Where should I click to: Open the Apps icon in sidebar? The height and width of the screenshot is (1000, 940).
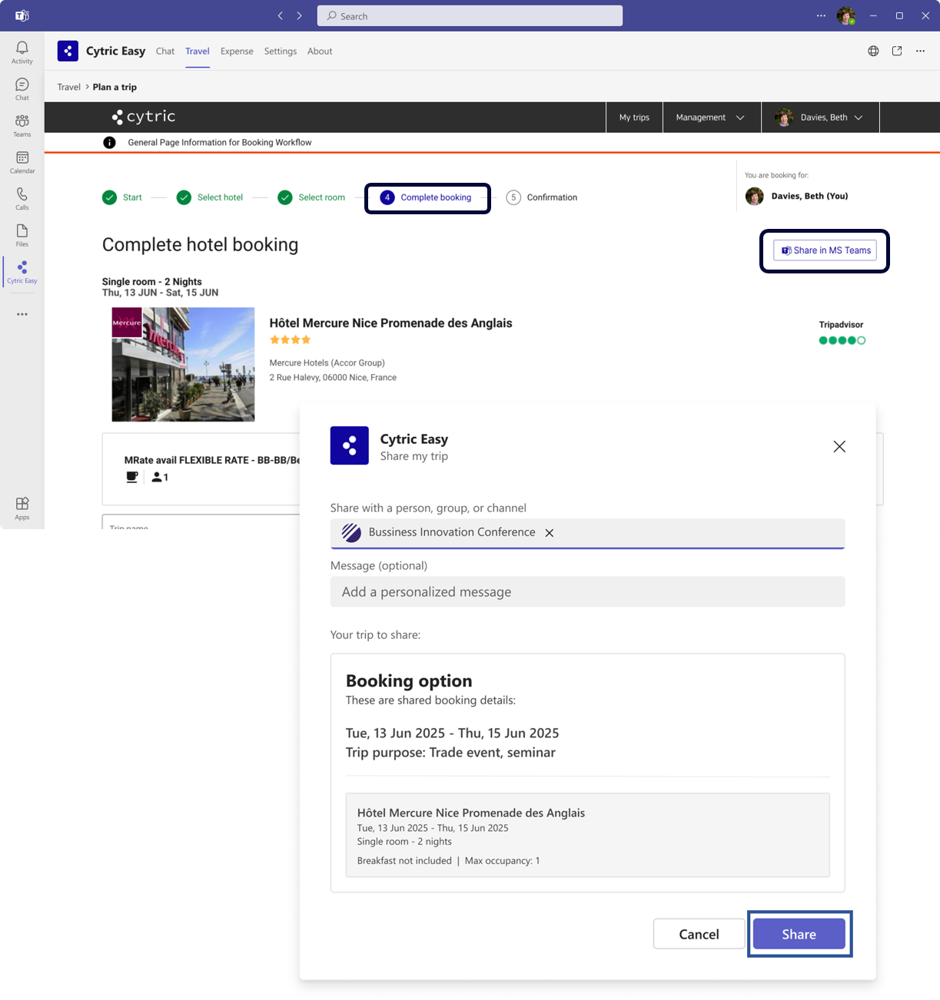click(22, 508)
